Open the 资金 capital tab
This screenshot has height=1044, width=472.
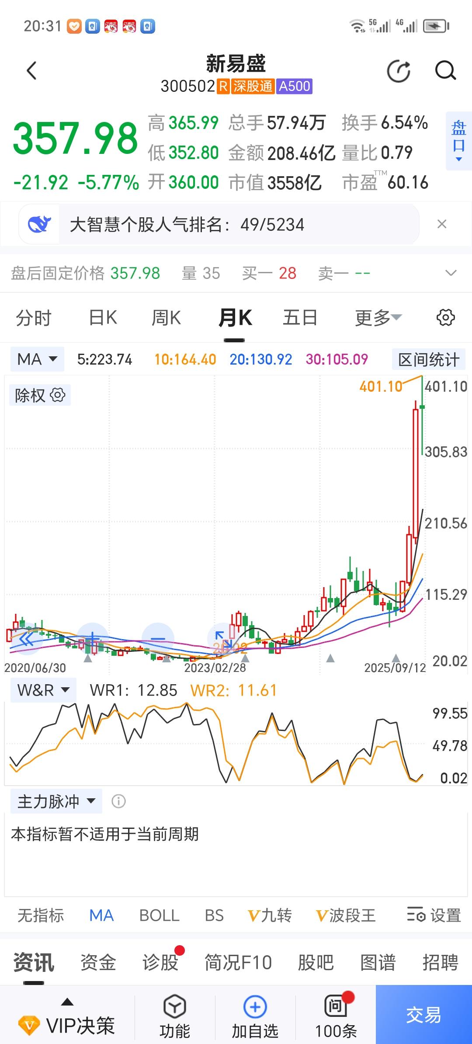point(98,963)
